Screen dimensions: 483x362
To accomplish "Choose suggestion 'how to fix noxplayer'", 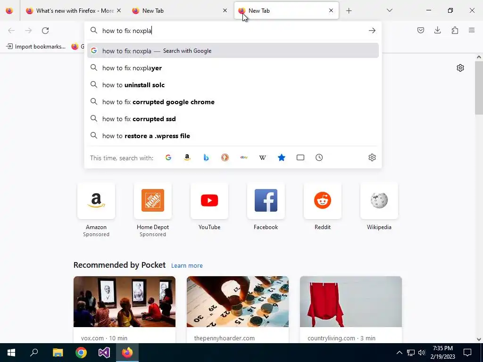I will pos(233,68).
